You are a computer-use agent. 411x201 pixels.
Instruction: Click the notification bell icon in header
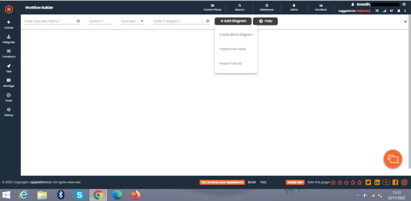pos(399,11)
